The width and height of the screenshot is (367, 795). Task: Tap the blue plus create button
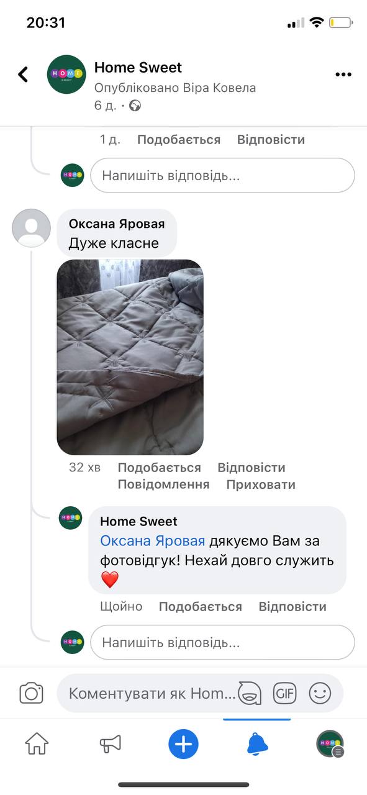click(183, 743)
